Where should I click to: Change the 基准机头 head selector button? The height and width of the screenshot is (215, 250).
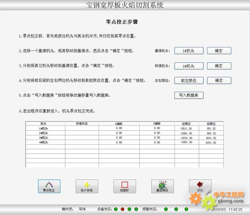tap(189, 50)
